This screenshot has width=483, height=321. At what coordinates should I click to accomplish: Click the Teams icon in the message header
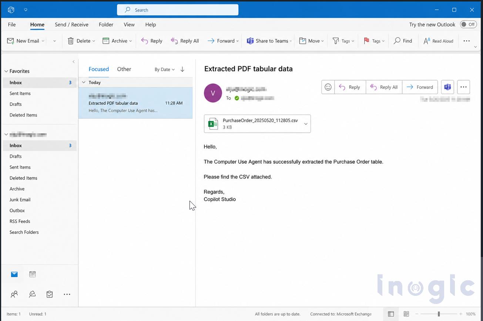(x=447, y=87)
